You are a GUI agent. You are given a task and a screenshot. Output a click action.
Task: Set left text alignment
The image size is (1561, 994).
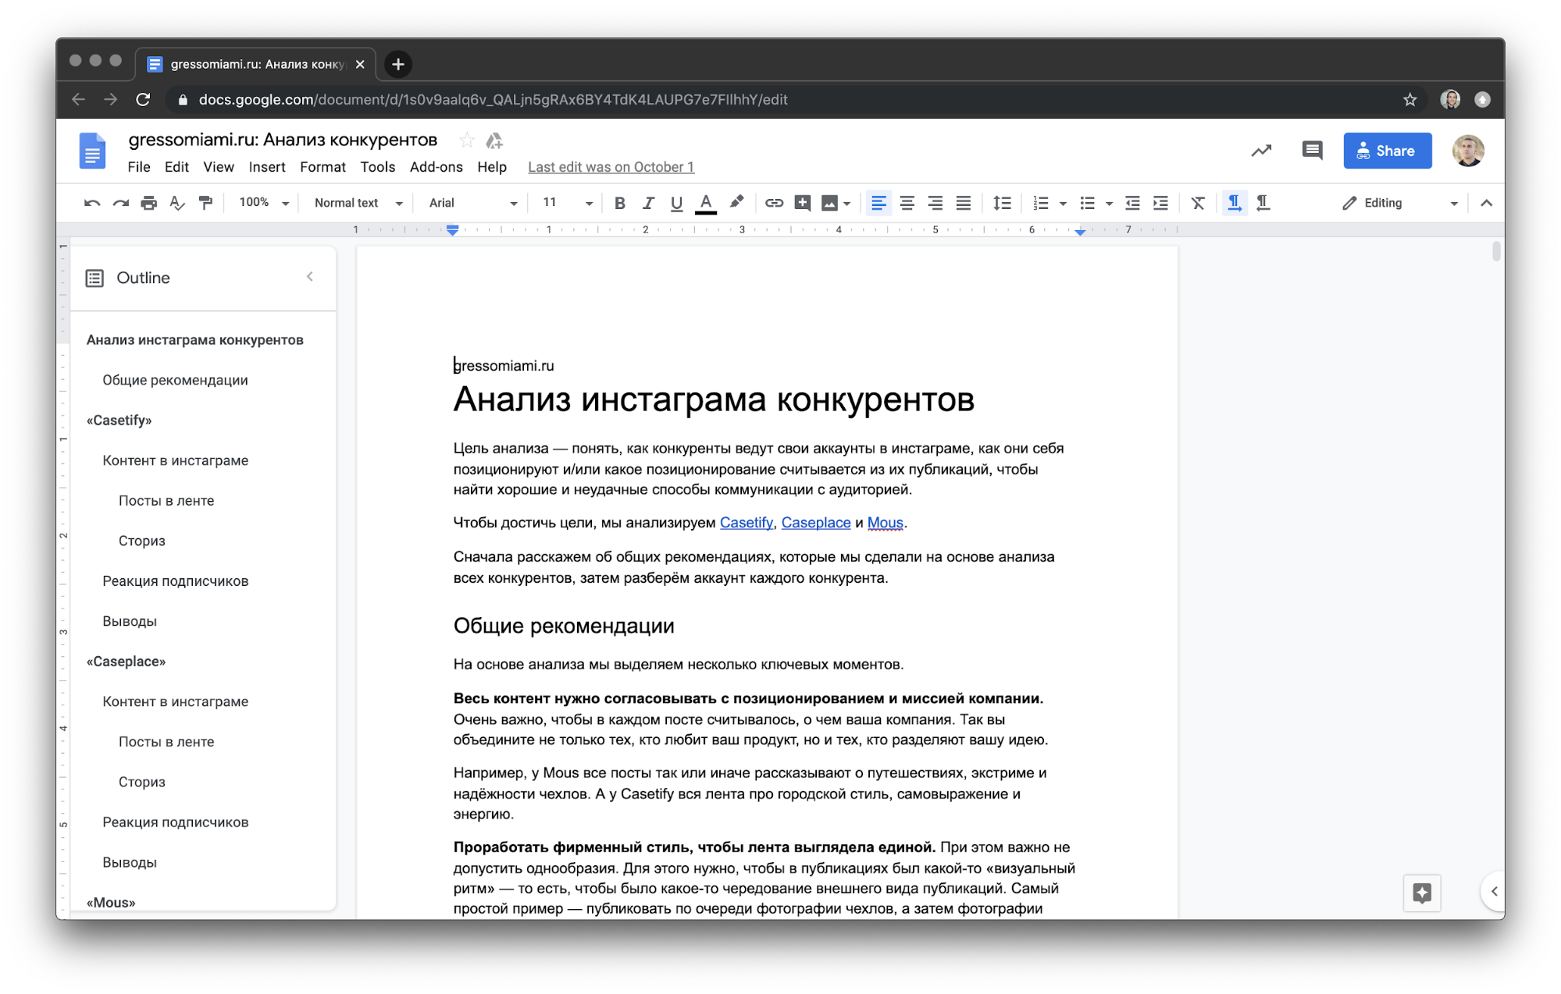tap(878, 203)
